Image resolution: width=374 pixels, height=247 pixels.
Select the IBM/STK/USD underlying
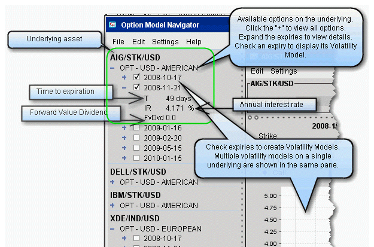pos(136,196)
